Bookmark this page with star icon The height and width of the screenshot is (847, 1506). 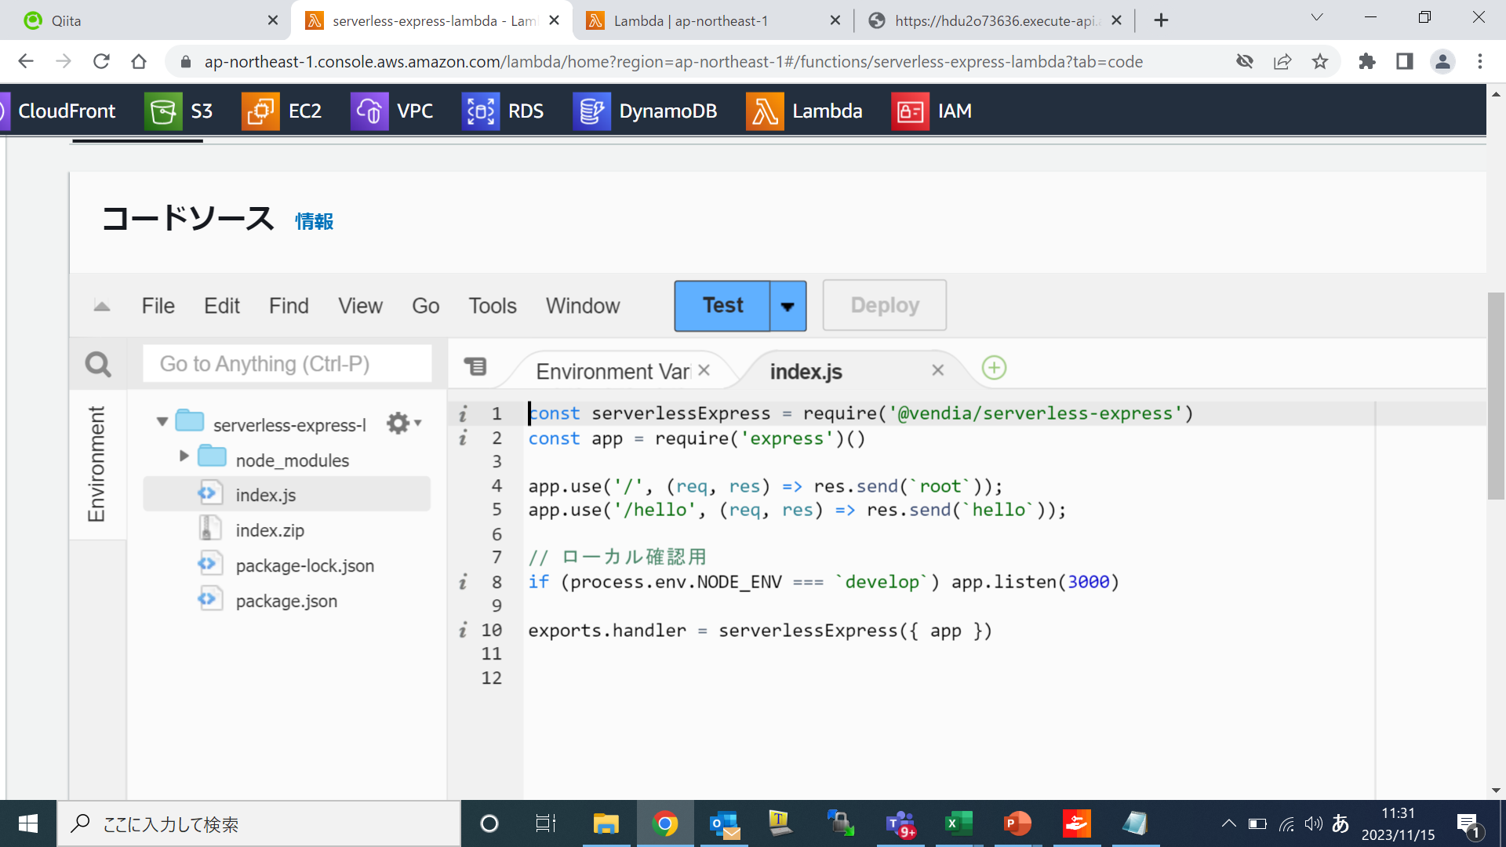coord(1320,61)
